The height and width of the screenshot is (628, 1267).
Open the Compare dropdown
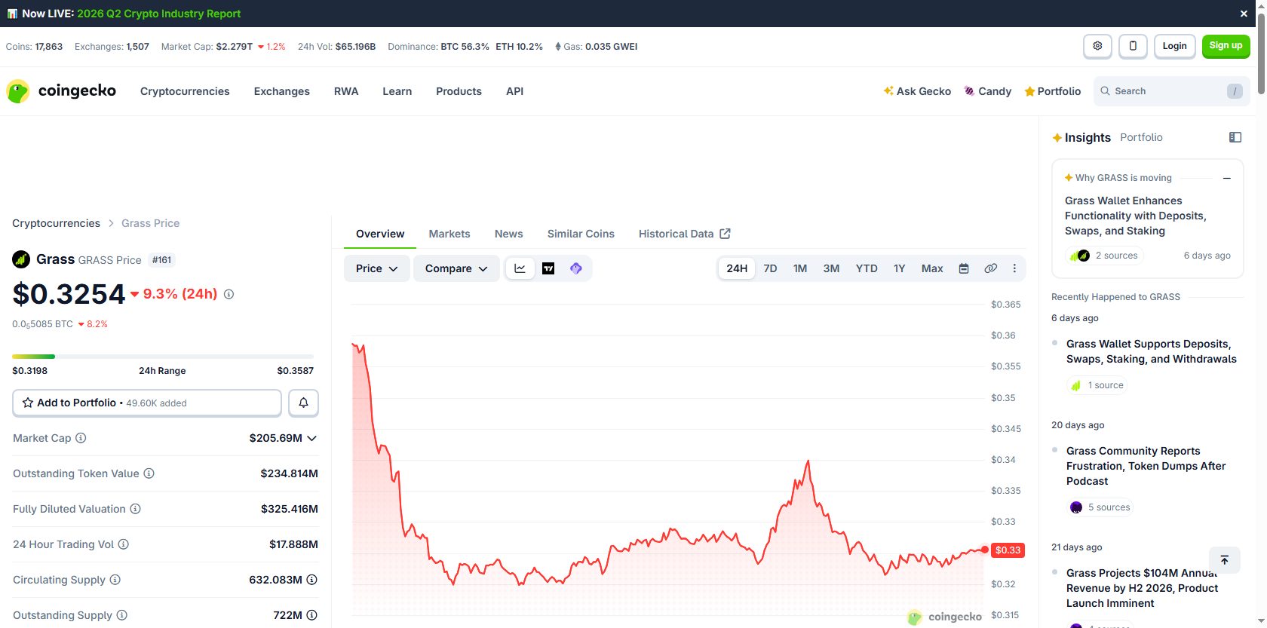click(456, 268)
